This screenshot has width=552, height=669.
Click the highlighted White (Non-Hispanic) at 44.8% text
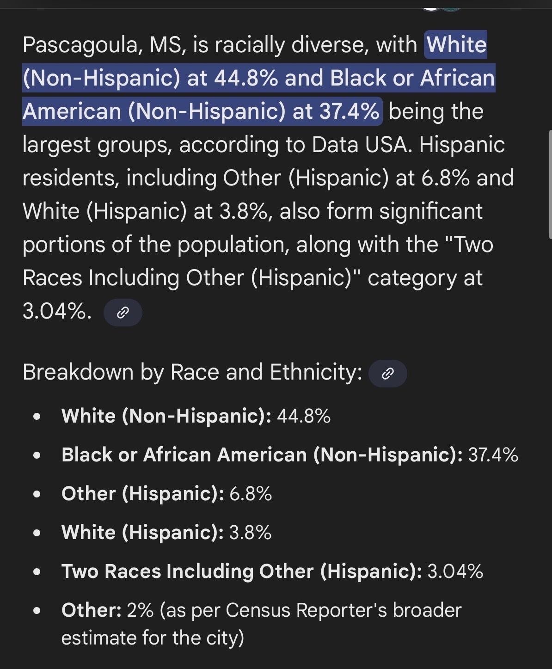click(259, 78)
